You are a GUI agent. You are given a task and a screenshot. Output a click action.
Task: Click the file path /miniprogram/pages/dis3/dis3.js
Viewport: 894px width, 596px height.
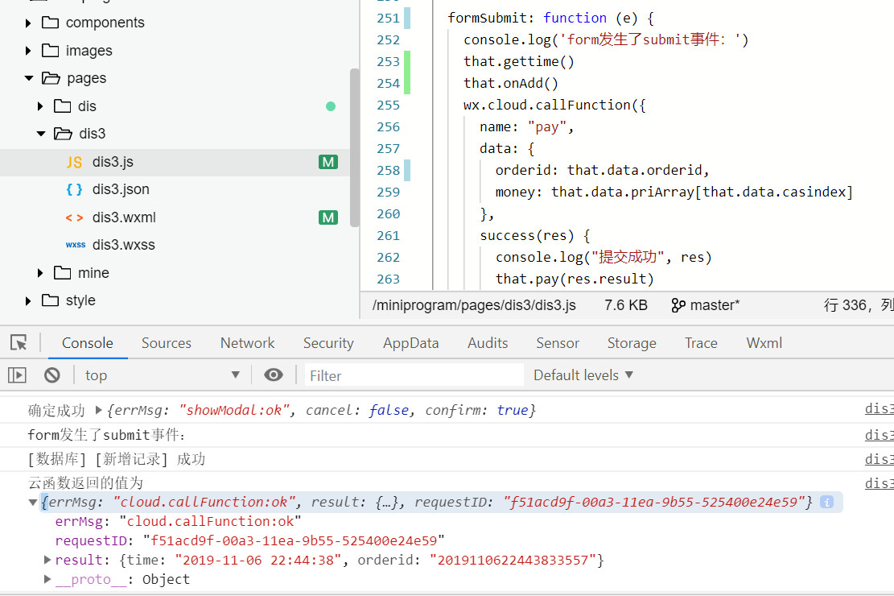(x=475, y=305)
